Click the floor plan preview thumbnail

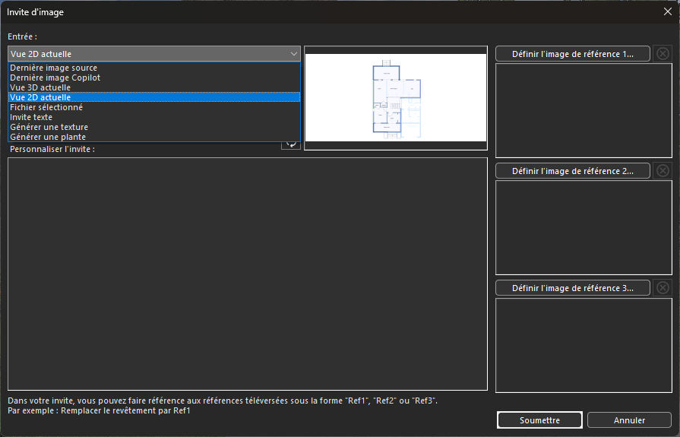(396, 98)
